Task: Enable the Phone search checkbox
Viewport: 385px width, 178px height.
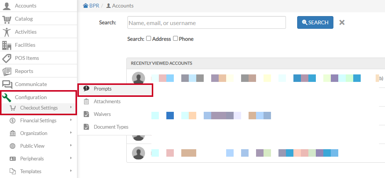Action: click(x=175, y=39)
